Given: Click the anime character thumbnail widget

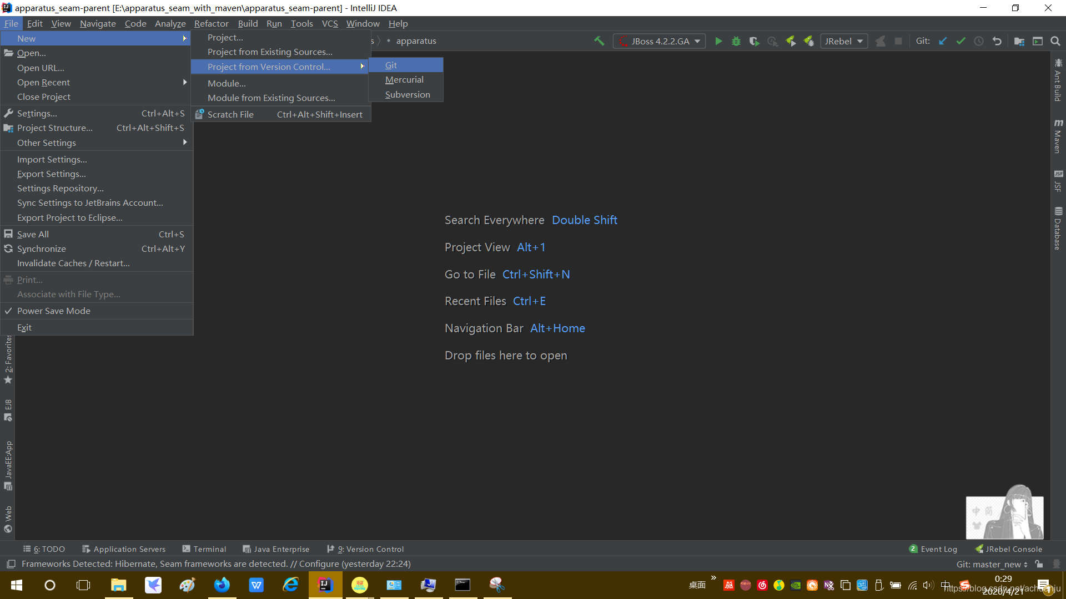Looking at the screenshot, I should coord(1005,512).
